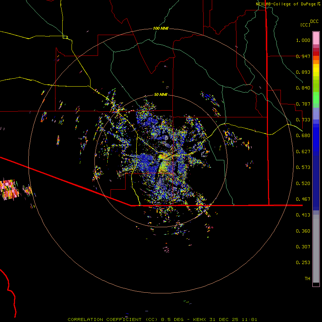Click the 0.253 color scale value
The height and width of the screenshot is (322, 322).
(x=303, y=263)
